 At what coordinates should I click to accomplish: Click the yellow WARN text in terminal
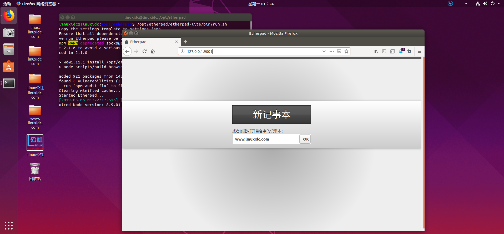[73, 43]
